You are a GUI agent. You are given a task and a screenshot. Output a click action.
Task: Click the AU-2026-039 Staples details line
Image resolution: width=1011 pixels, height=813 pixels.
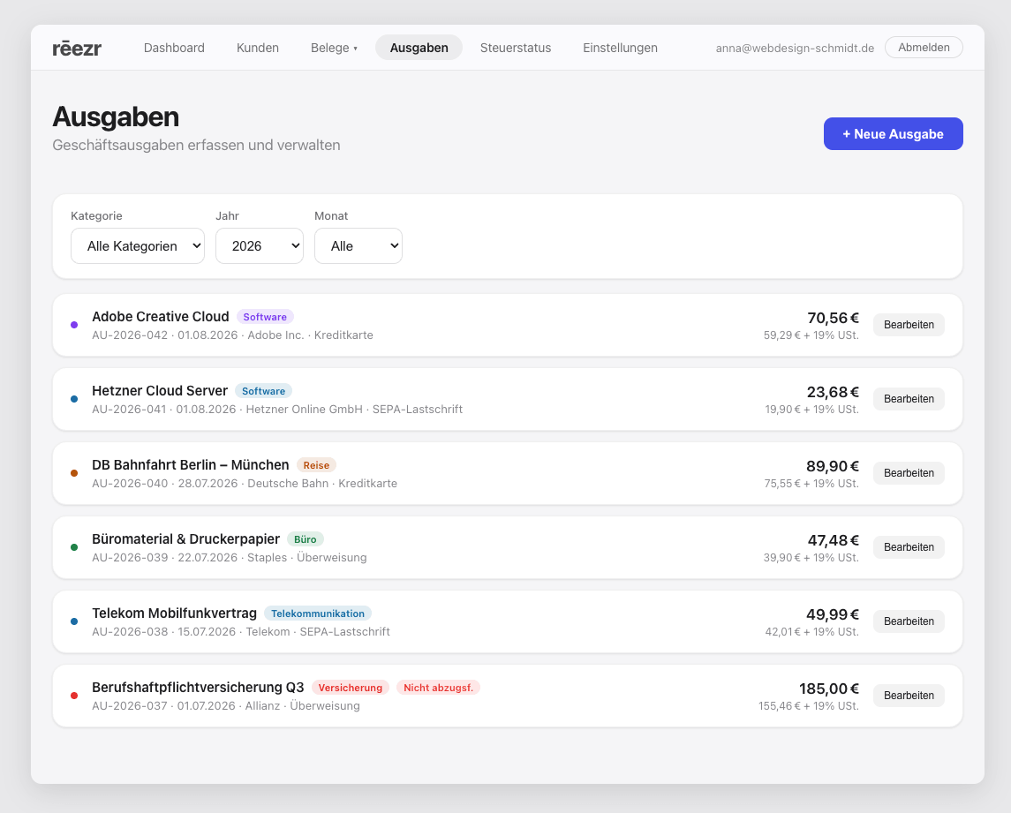point(229,558)
